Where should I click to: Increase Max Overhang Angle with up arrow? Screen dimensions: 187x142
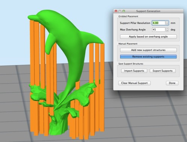[167, 28]
